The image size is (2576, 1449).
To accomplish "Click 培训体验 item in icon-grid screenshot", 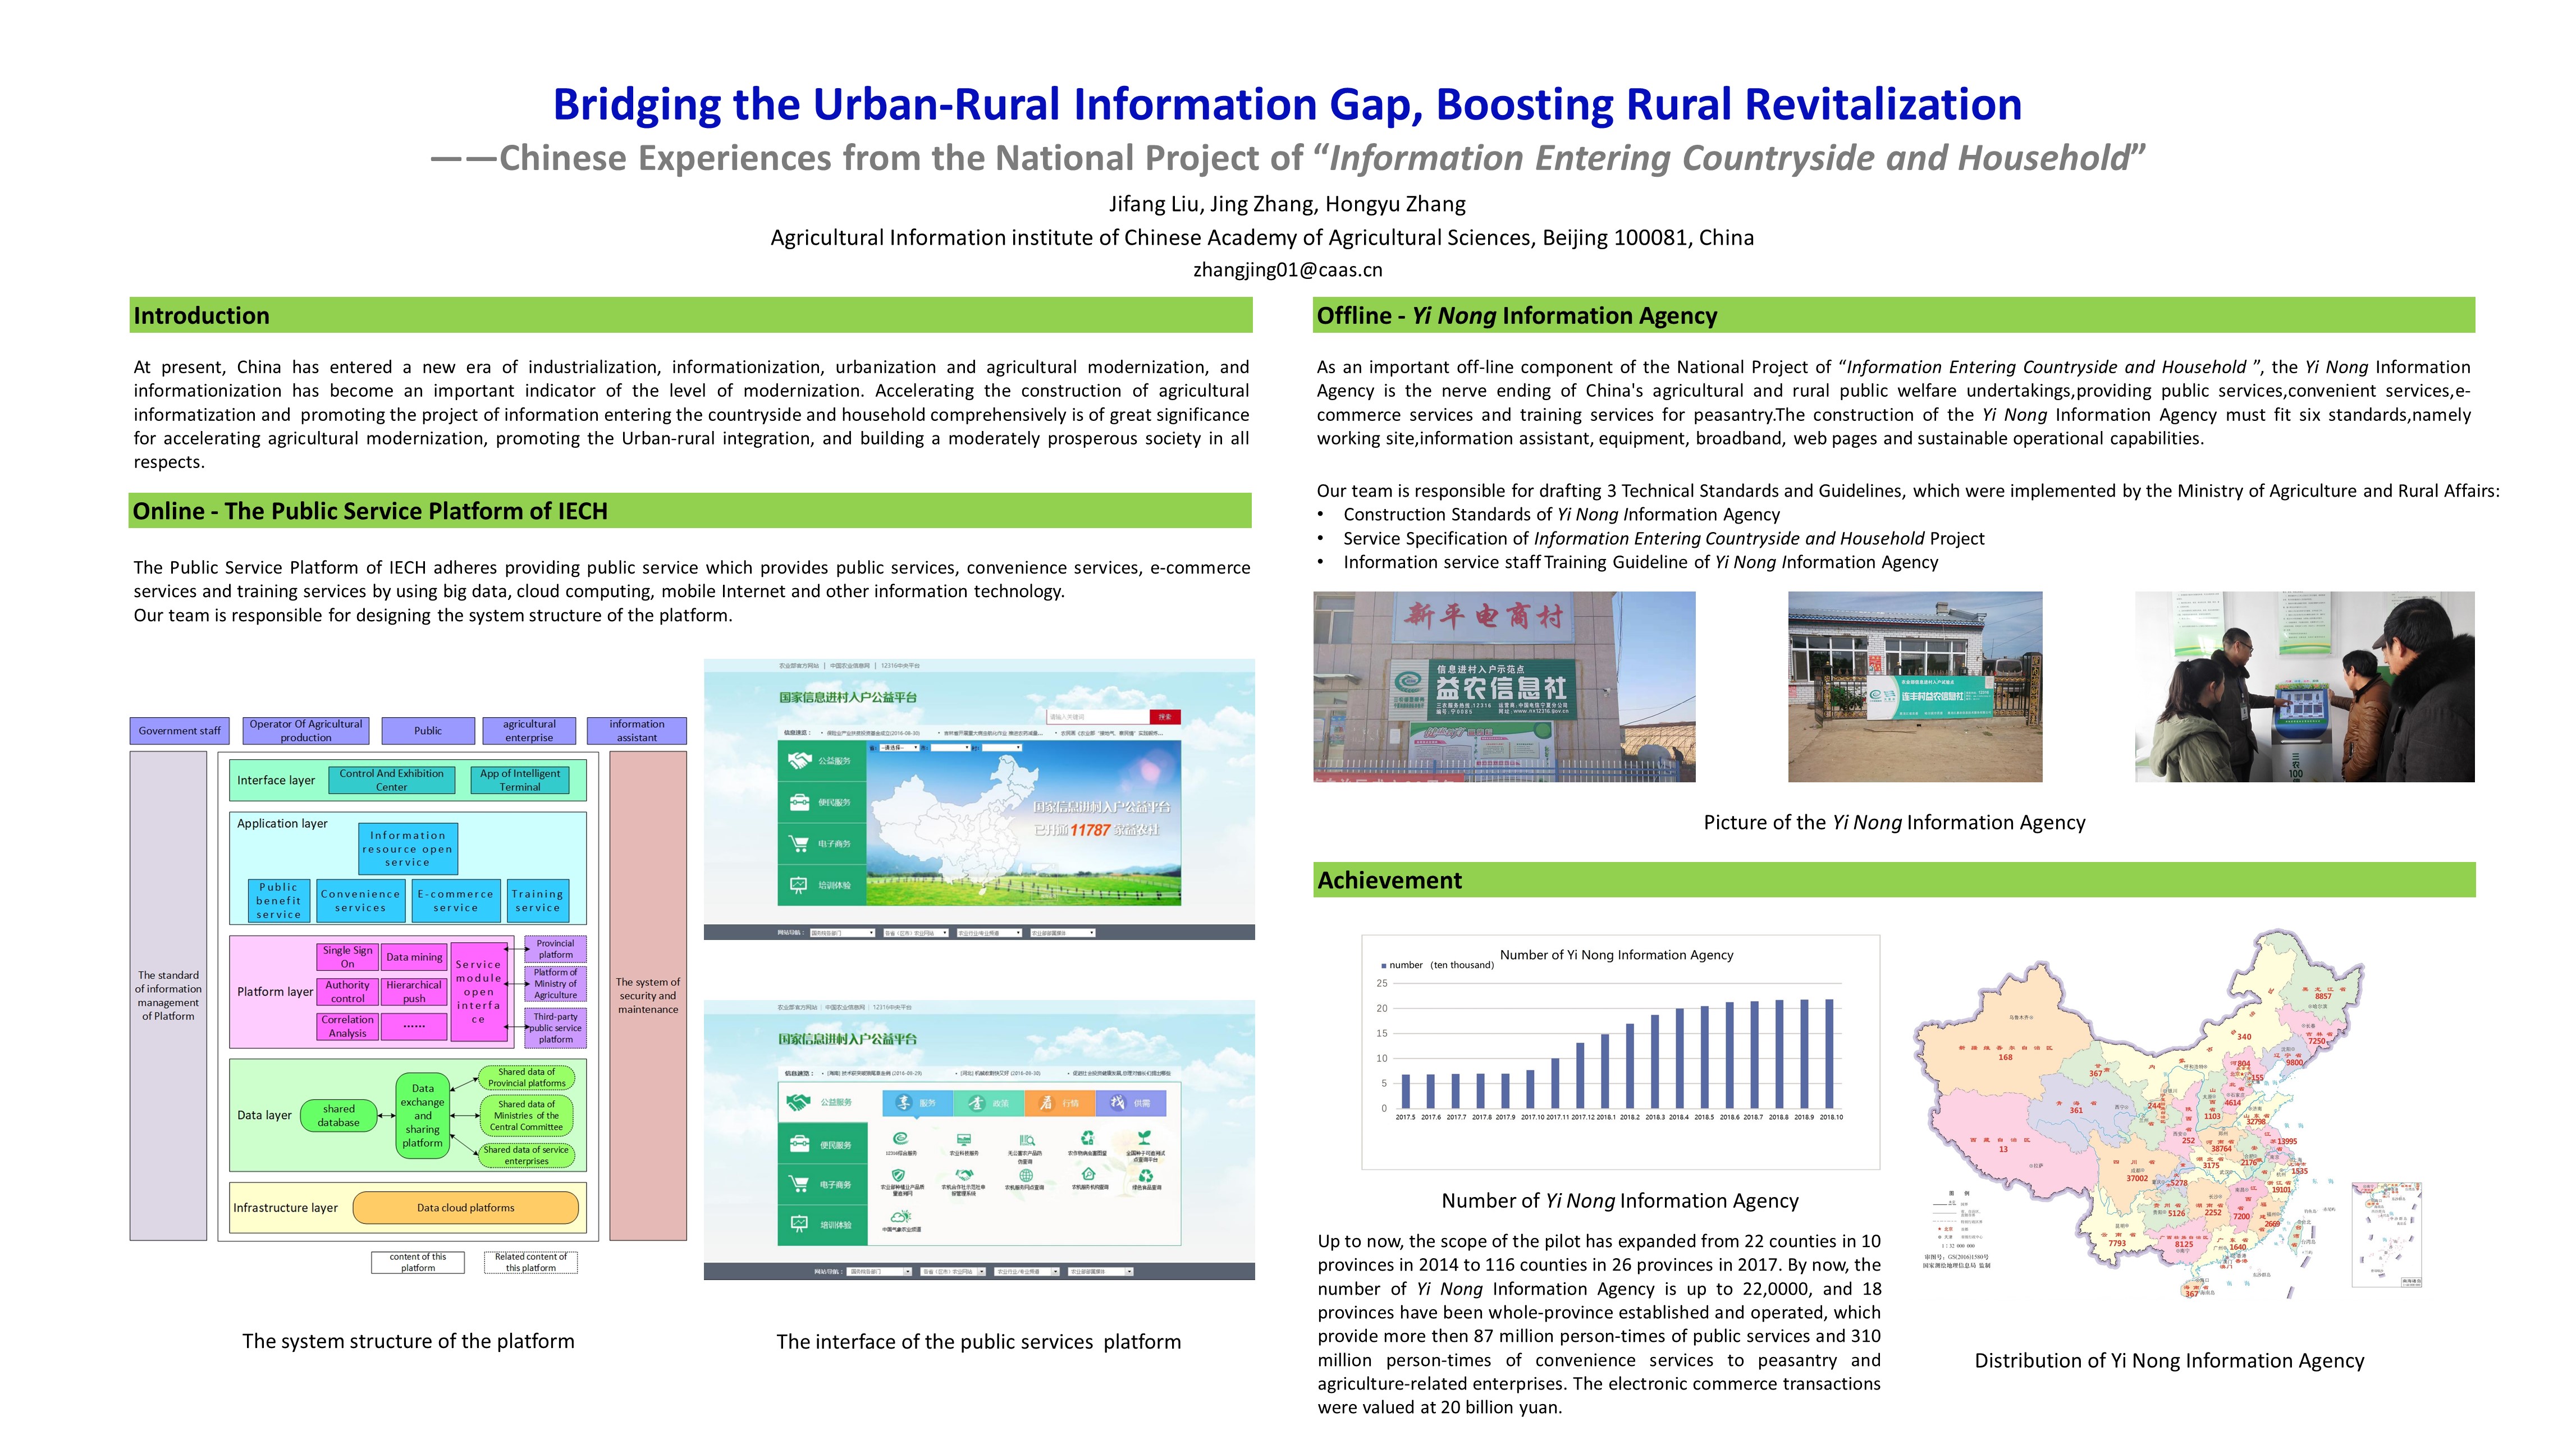I will [x=823, y=1225].
